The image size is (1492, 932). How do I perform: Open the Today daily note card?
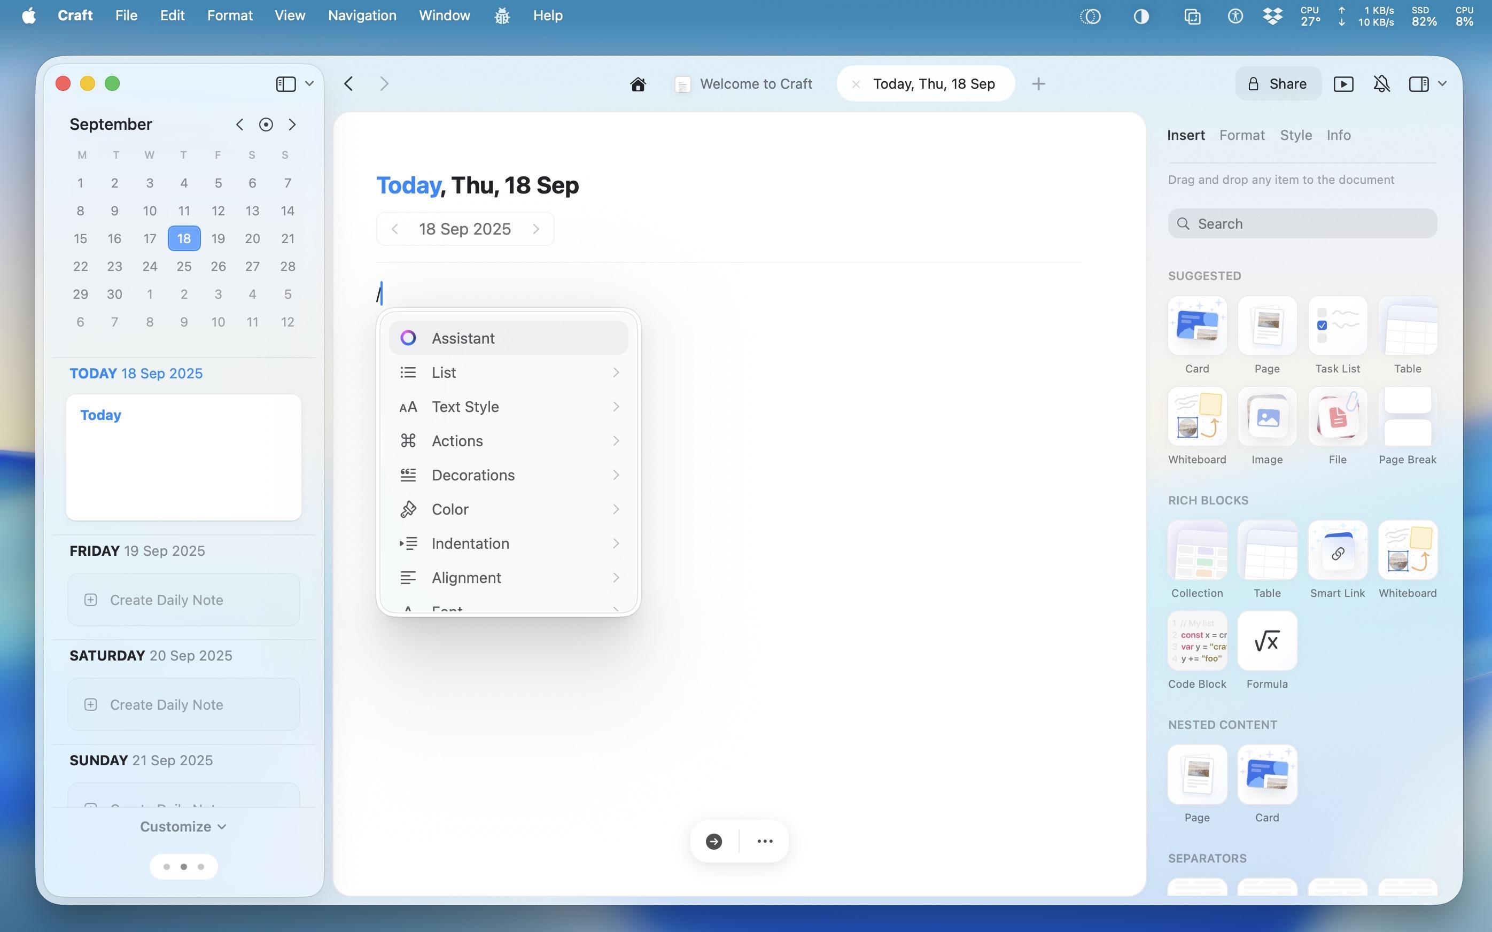point(184,457)
